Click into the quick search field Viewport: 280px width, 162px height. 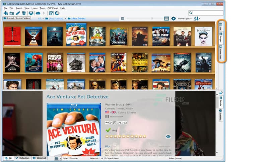click(208, 13)
